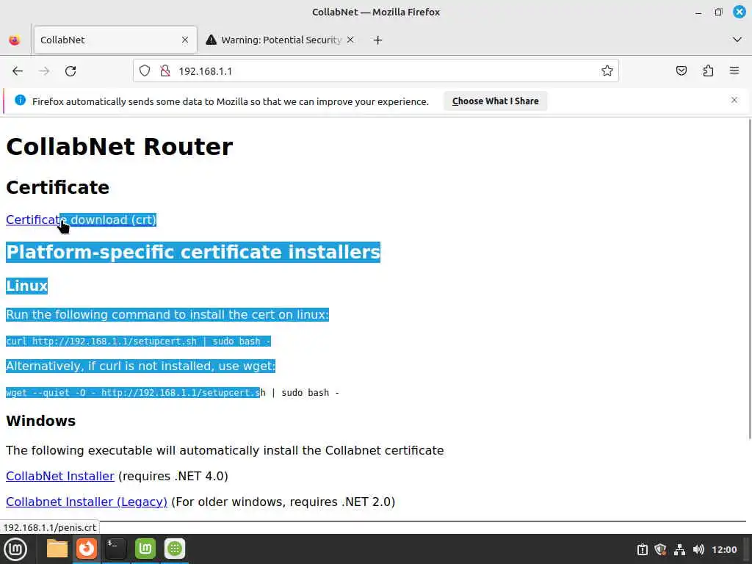Screen dimensions: 752x564
Task: Open the Extensions puzzle icon
Action: [x=708, y=71]
